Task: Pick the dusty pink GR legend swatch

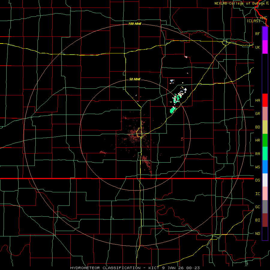Action: pyautogui.click(x=265, y=113)
